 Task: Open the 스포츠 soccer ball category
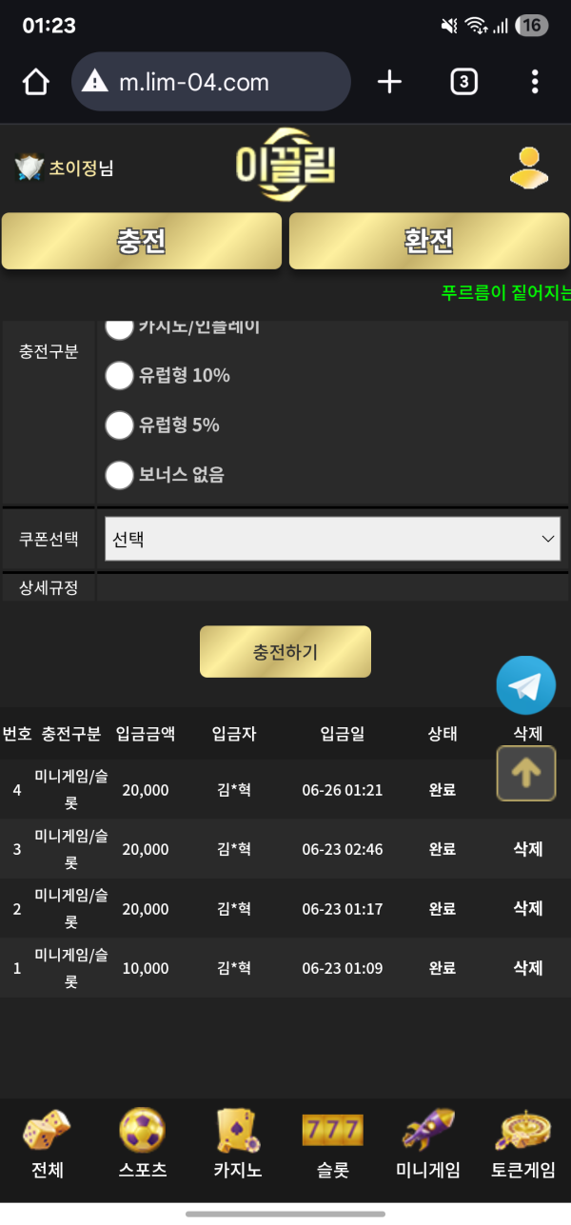click(x=142, y=1143)
